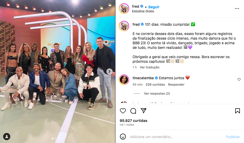Reply to tinacalamba's comment via Responder
The height and width of the screenshot is (143, 244).
click(x=176, y=84)
